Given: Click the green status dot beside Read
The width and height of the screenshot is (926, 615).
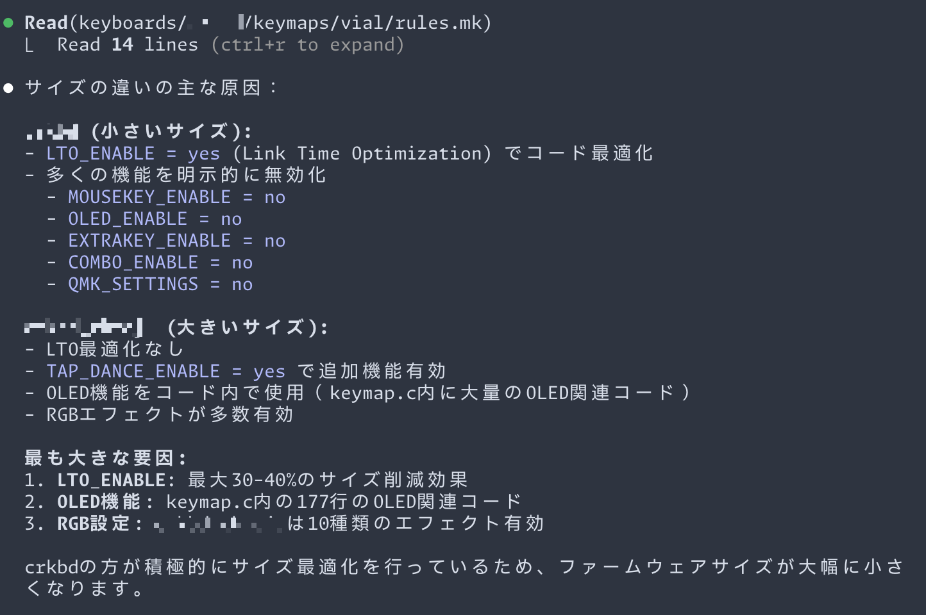Looking at the screenshot, I should click(x=8, y=23).
